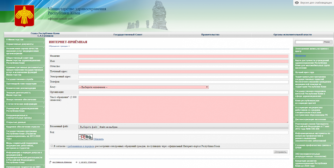Open the 'требованиями и порядком' link
The width and height of the screenshot is (334, 168).
tap(81, 146)
